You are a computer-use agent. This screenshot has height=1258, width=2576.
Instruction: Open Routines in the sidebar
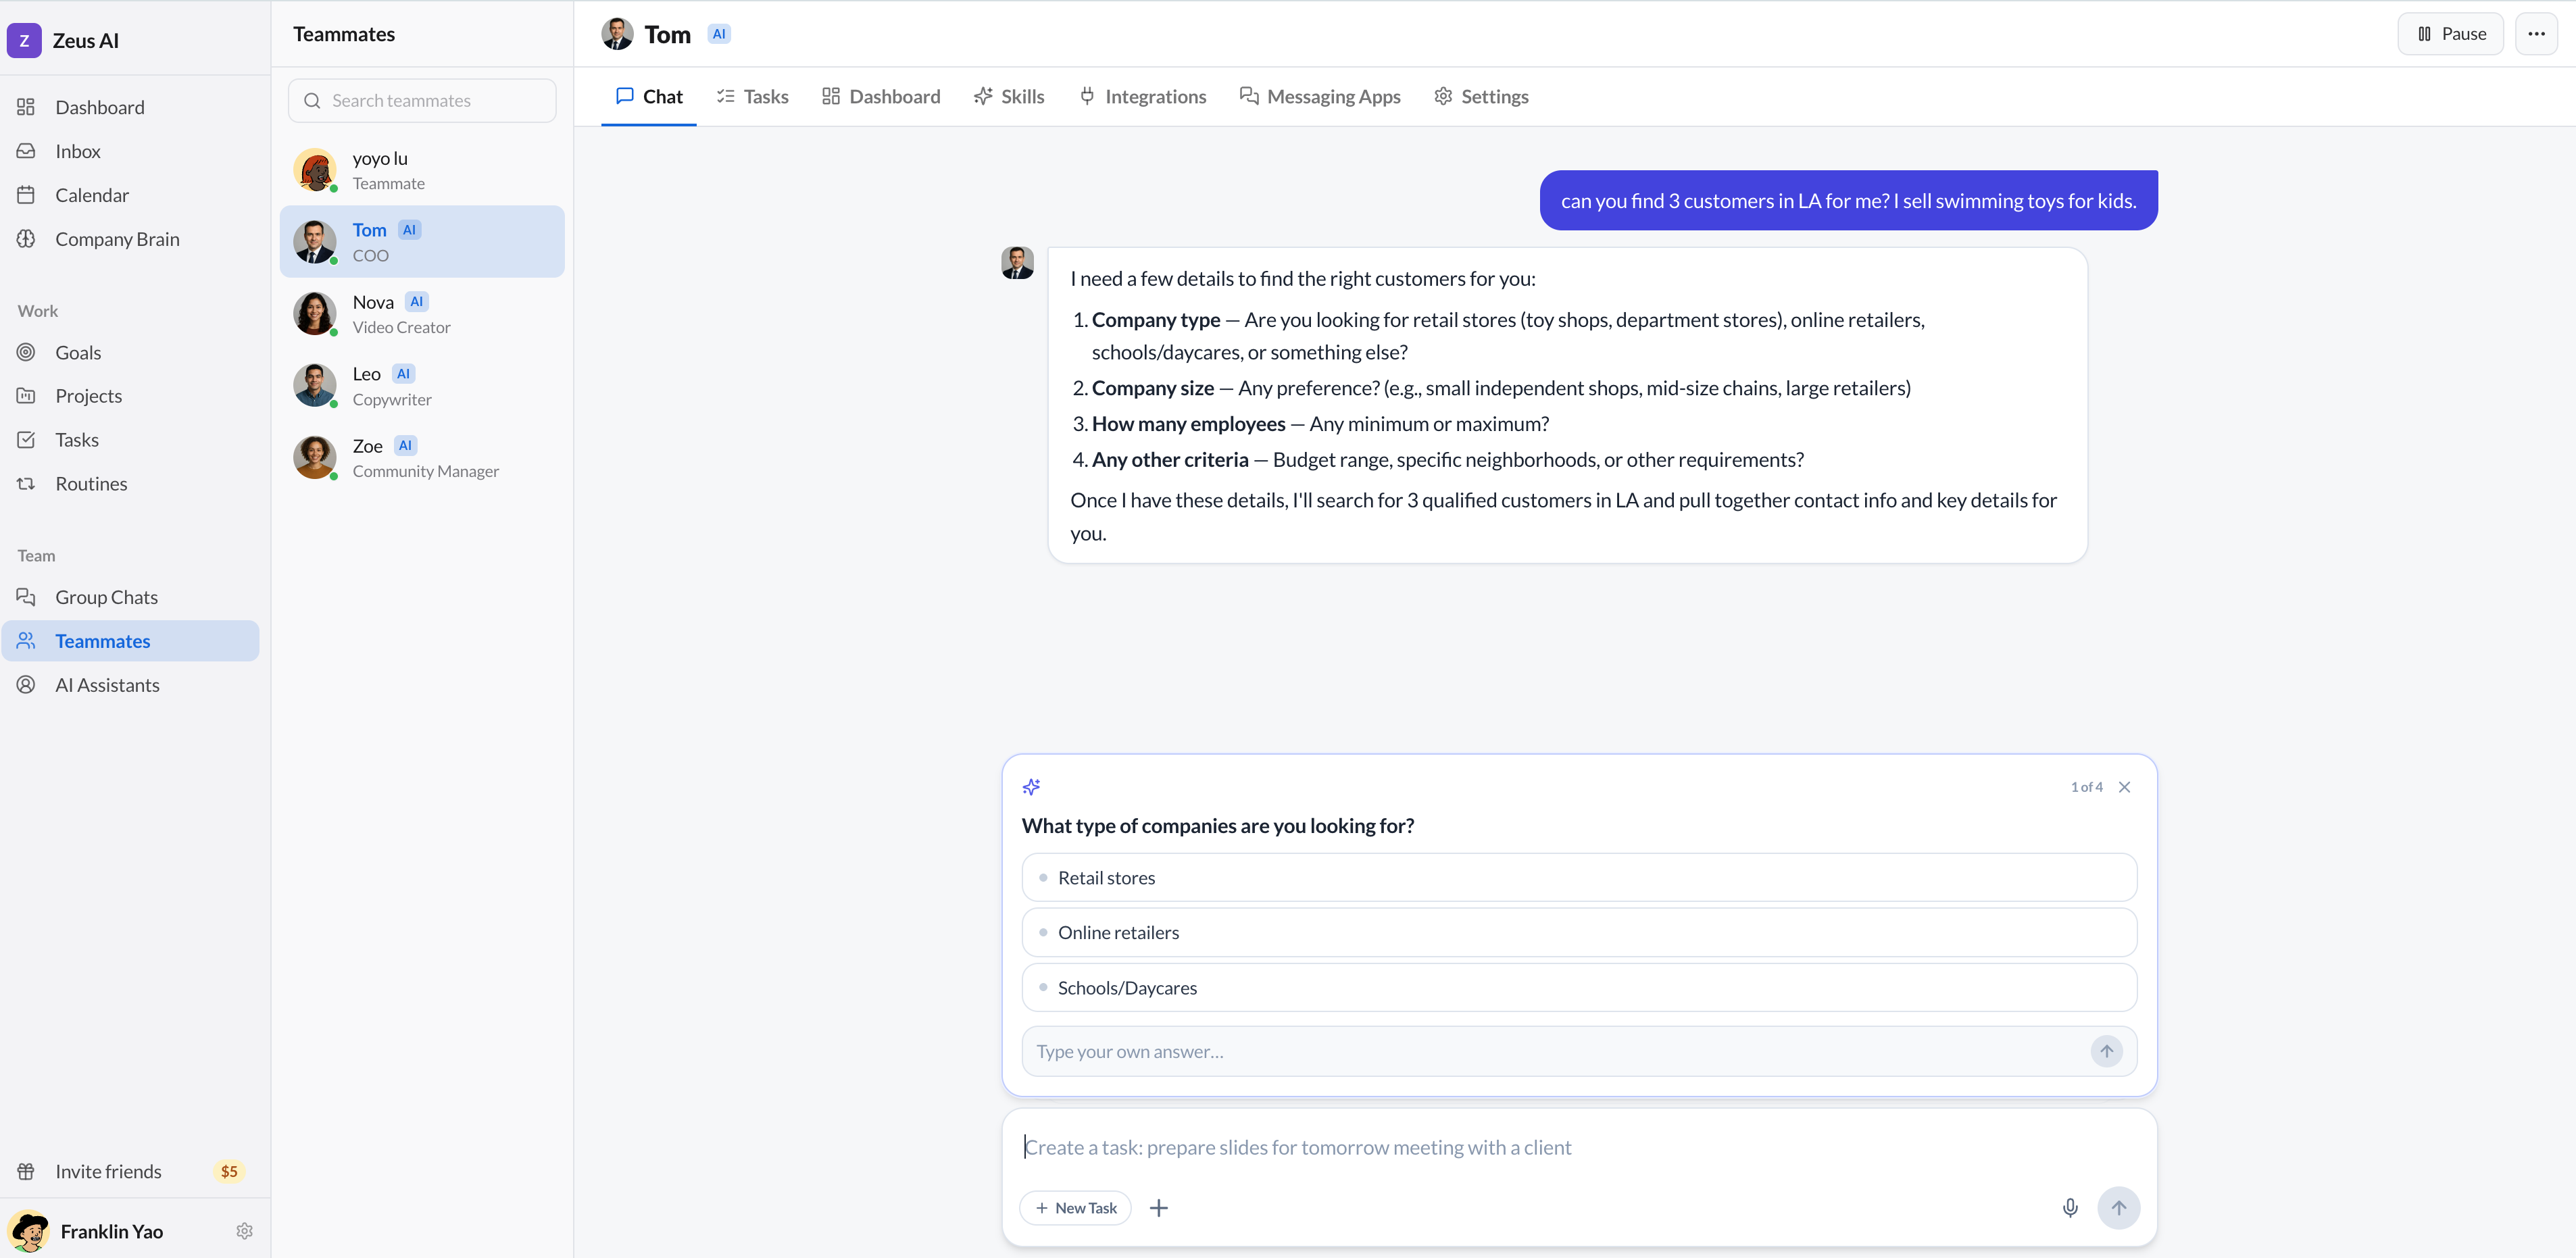pyautogui.click(x=130, y=484)
